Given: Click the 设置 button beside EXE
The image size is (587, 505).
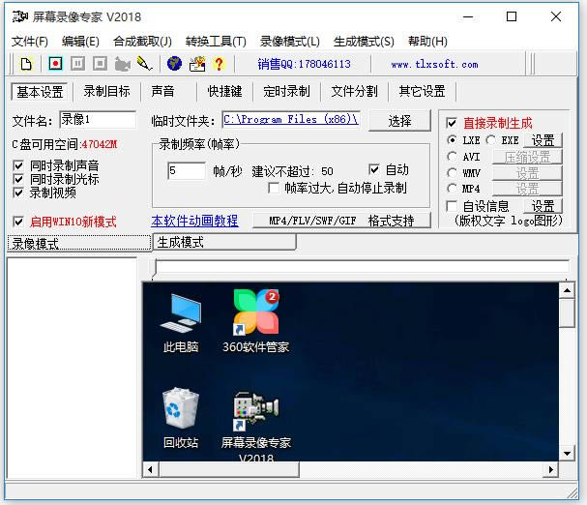Looking at the screenshot, I should [543, 140].
